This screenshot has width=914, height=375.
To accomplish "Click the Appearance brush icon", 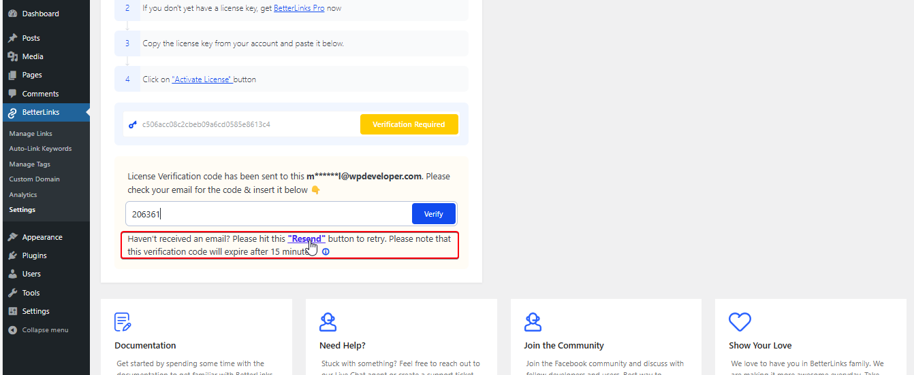I will 12,237.
